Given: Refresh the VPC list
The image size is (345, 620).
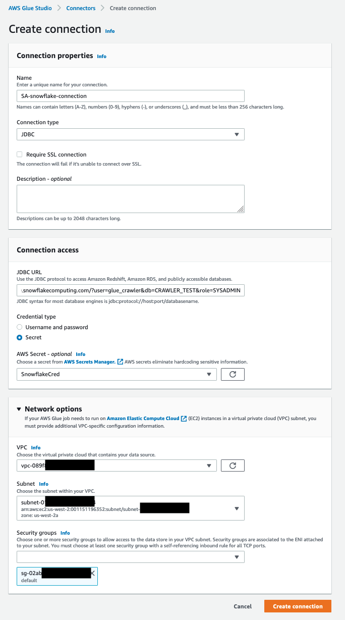Looking at the screenshot, I should [x=232, y=465].
